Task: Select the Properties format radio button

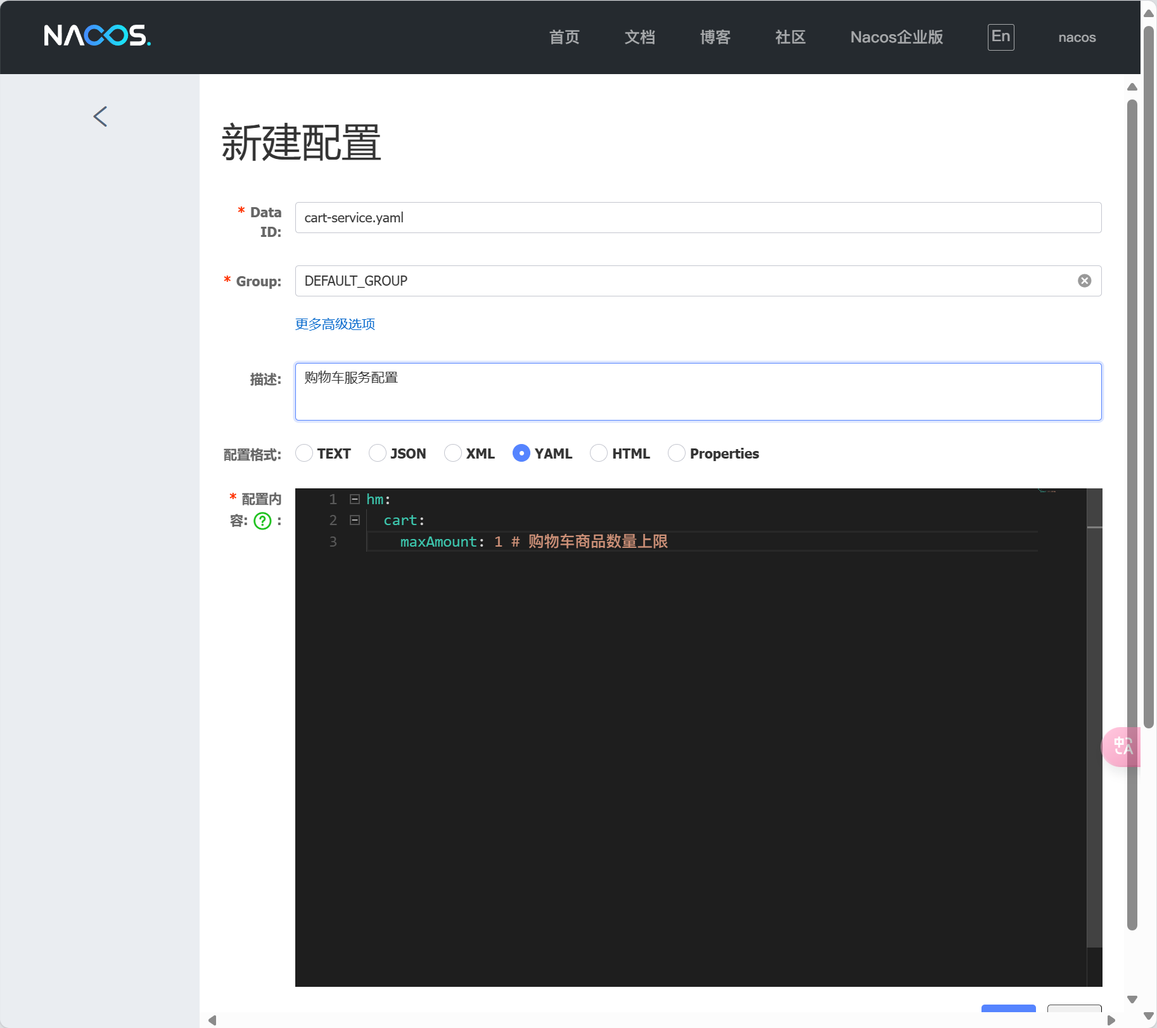Action: [677, 454]
